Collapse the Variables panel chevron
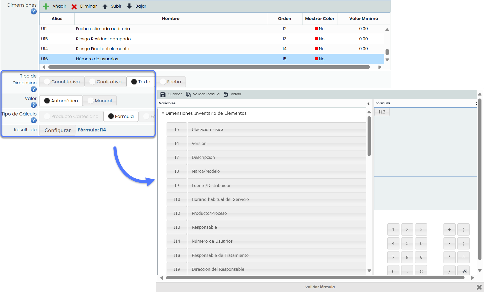484x292 pixels. click(369, 103)
